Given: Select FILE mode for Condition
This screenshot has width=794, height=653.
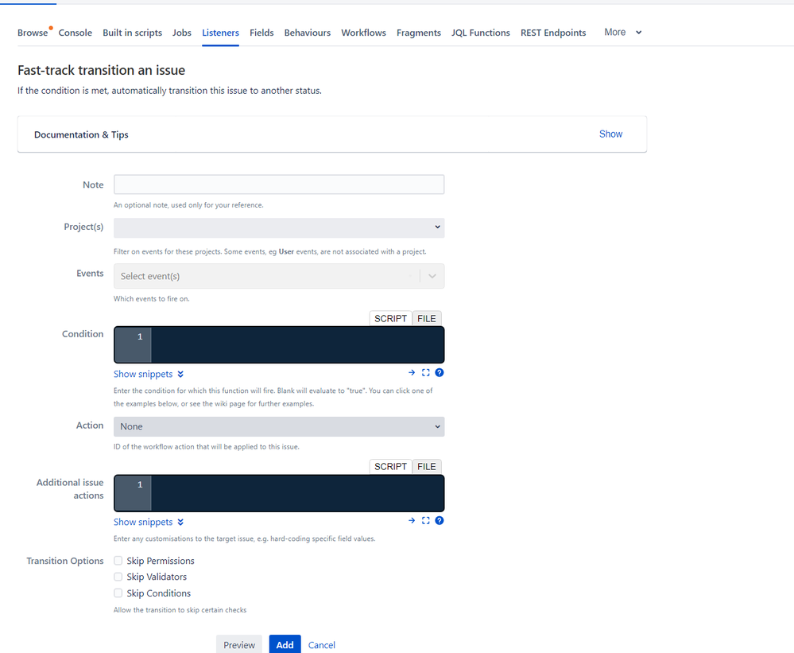Looking at the screenshot, I should point(426,318).
